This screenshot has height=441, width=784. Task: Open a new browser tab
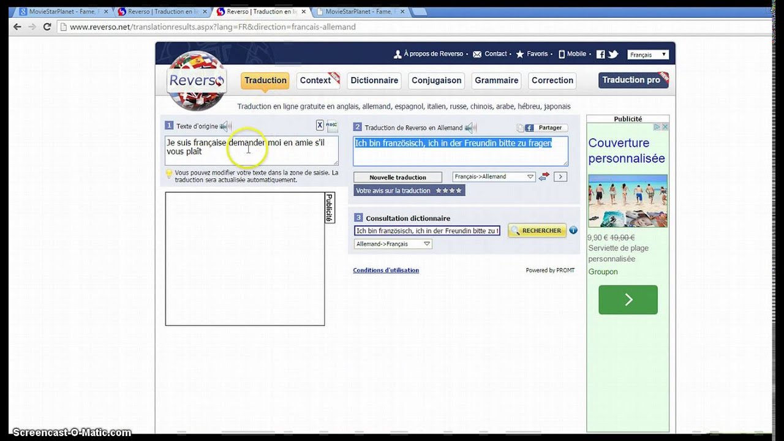tap(420, 12)
